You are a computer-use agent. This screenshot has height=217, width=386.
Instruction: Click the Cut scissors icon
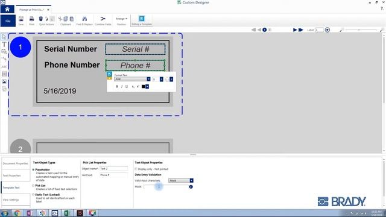60,19
